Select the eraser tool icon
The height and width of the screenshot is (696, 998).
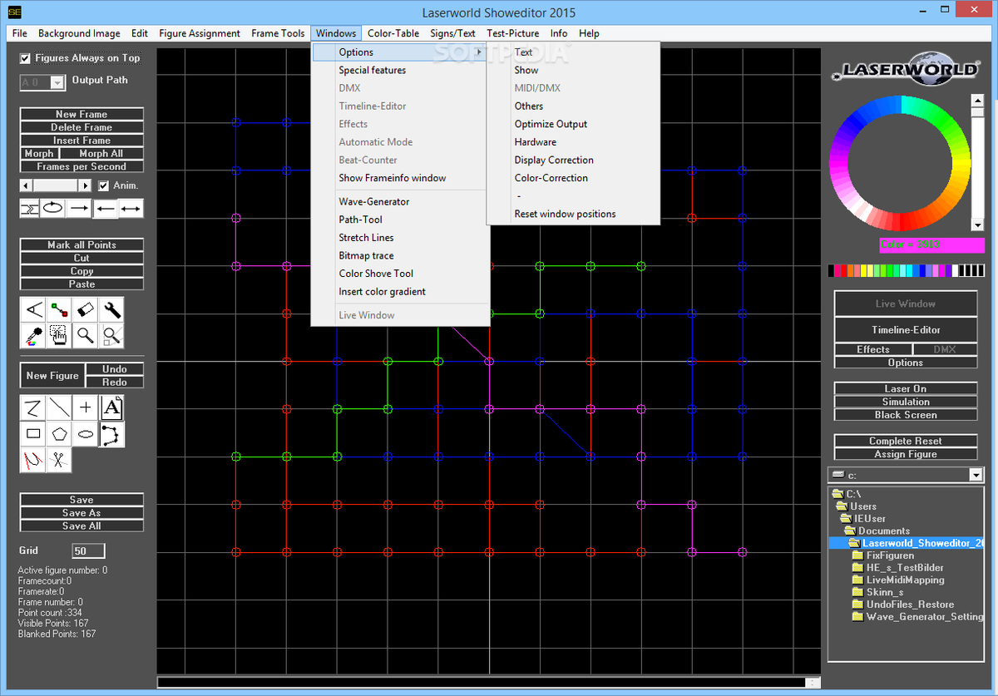point(86,310)
